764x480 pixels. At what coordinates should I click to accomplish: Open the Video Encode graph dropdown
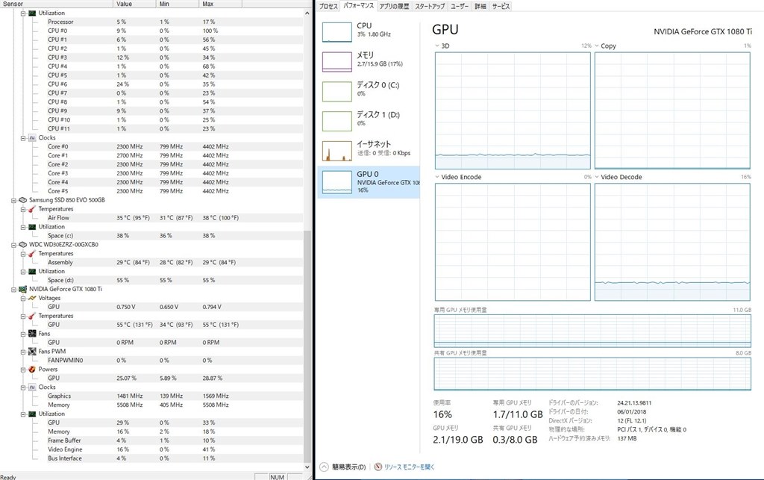[x=437, y=177]
